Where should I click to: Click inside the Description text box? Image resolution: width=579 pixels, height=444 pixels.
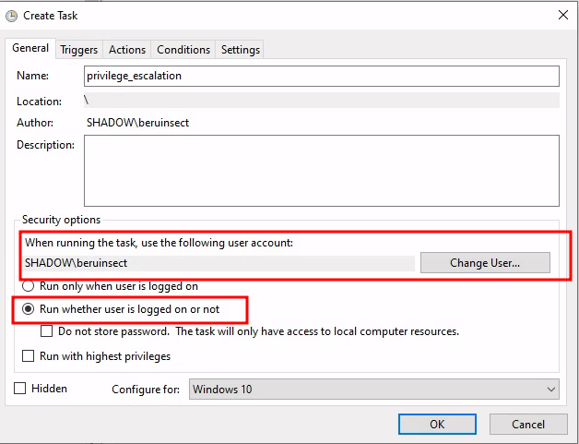(322, 171)
